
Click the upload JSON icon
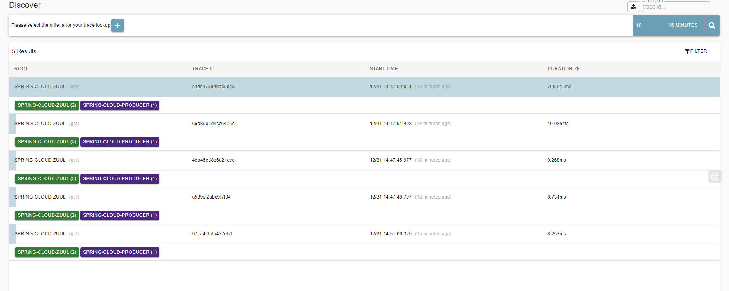pos(633,7)
